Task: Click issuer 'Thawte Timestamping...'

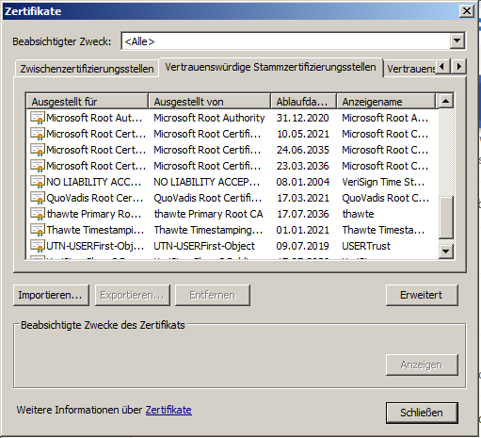Action: [x=208, y=230]
